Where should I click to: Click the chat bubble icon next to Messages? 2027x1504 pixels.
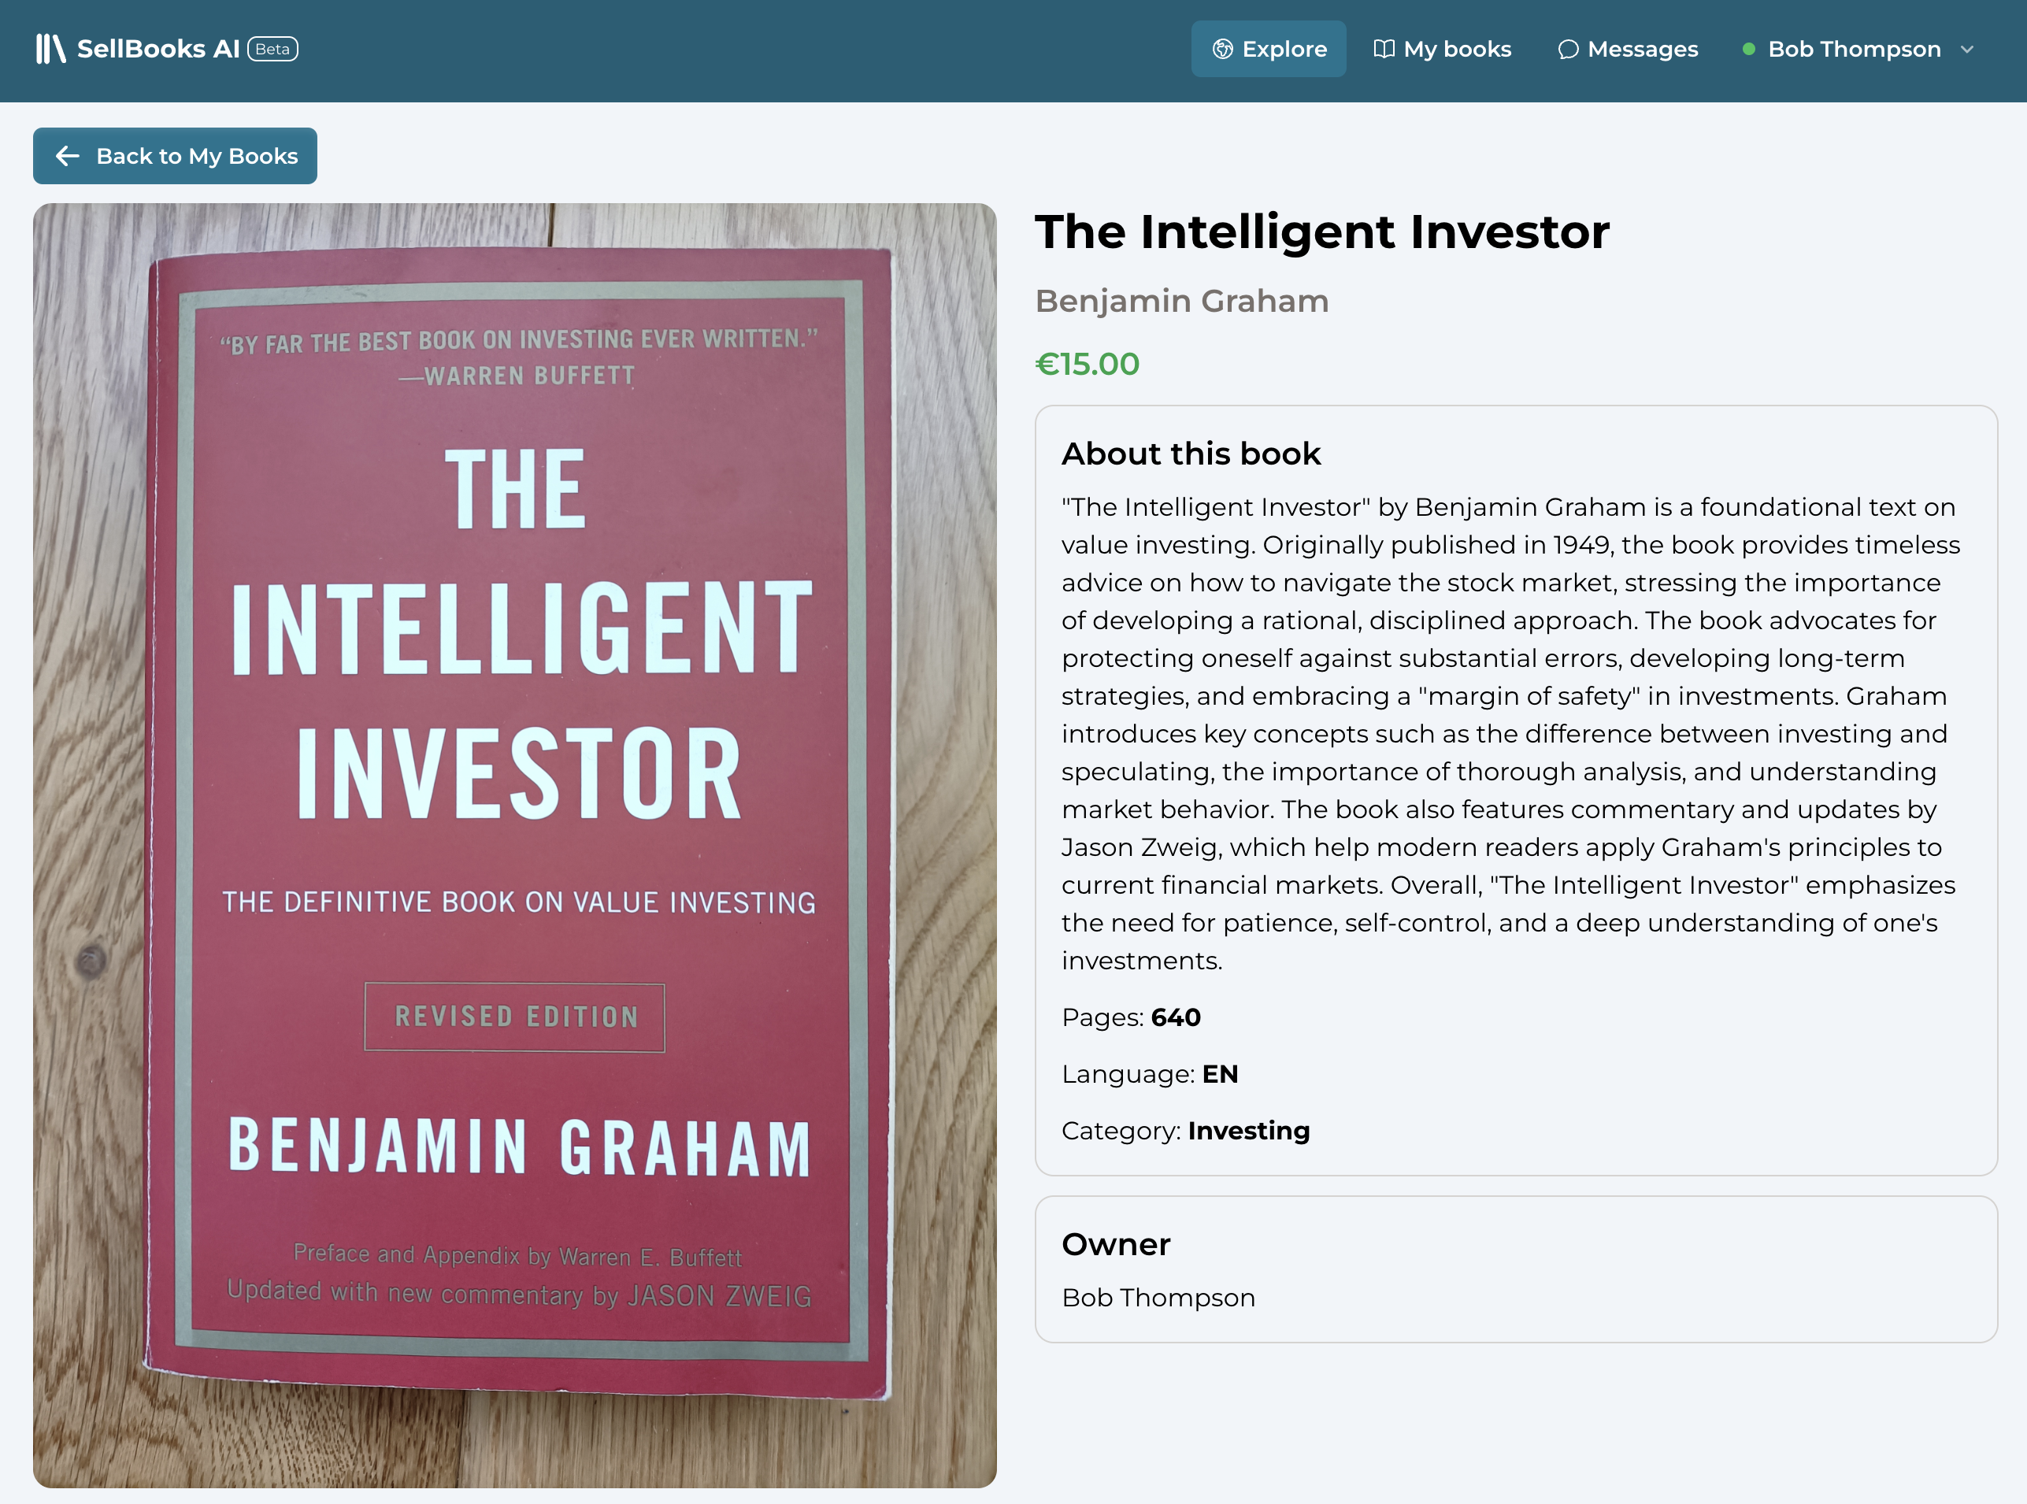(x=1568, y=49)
